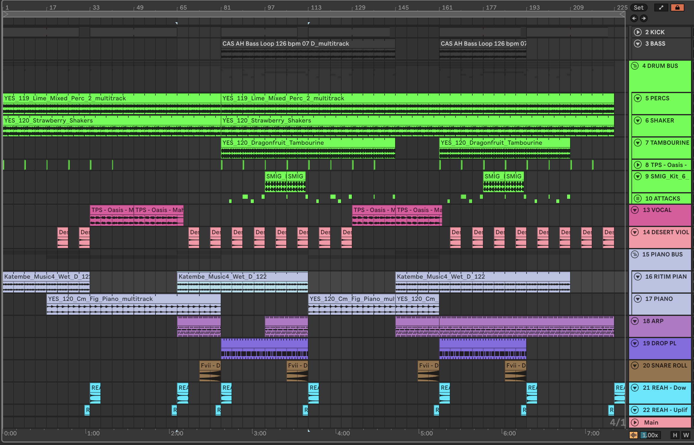Toggle the automation mode button
This screenshot has height=445, width=694.
[661, 8]
